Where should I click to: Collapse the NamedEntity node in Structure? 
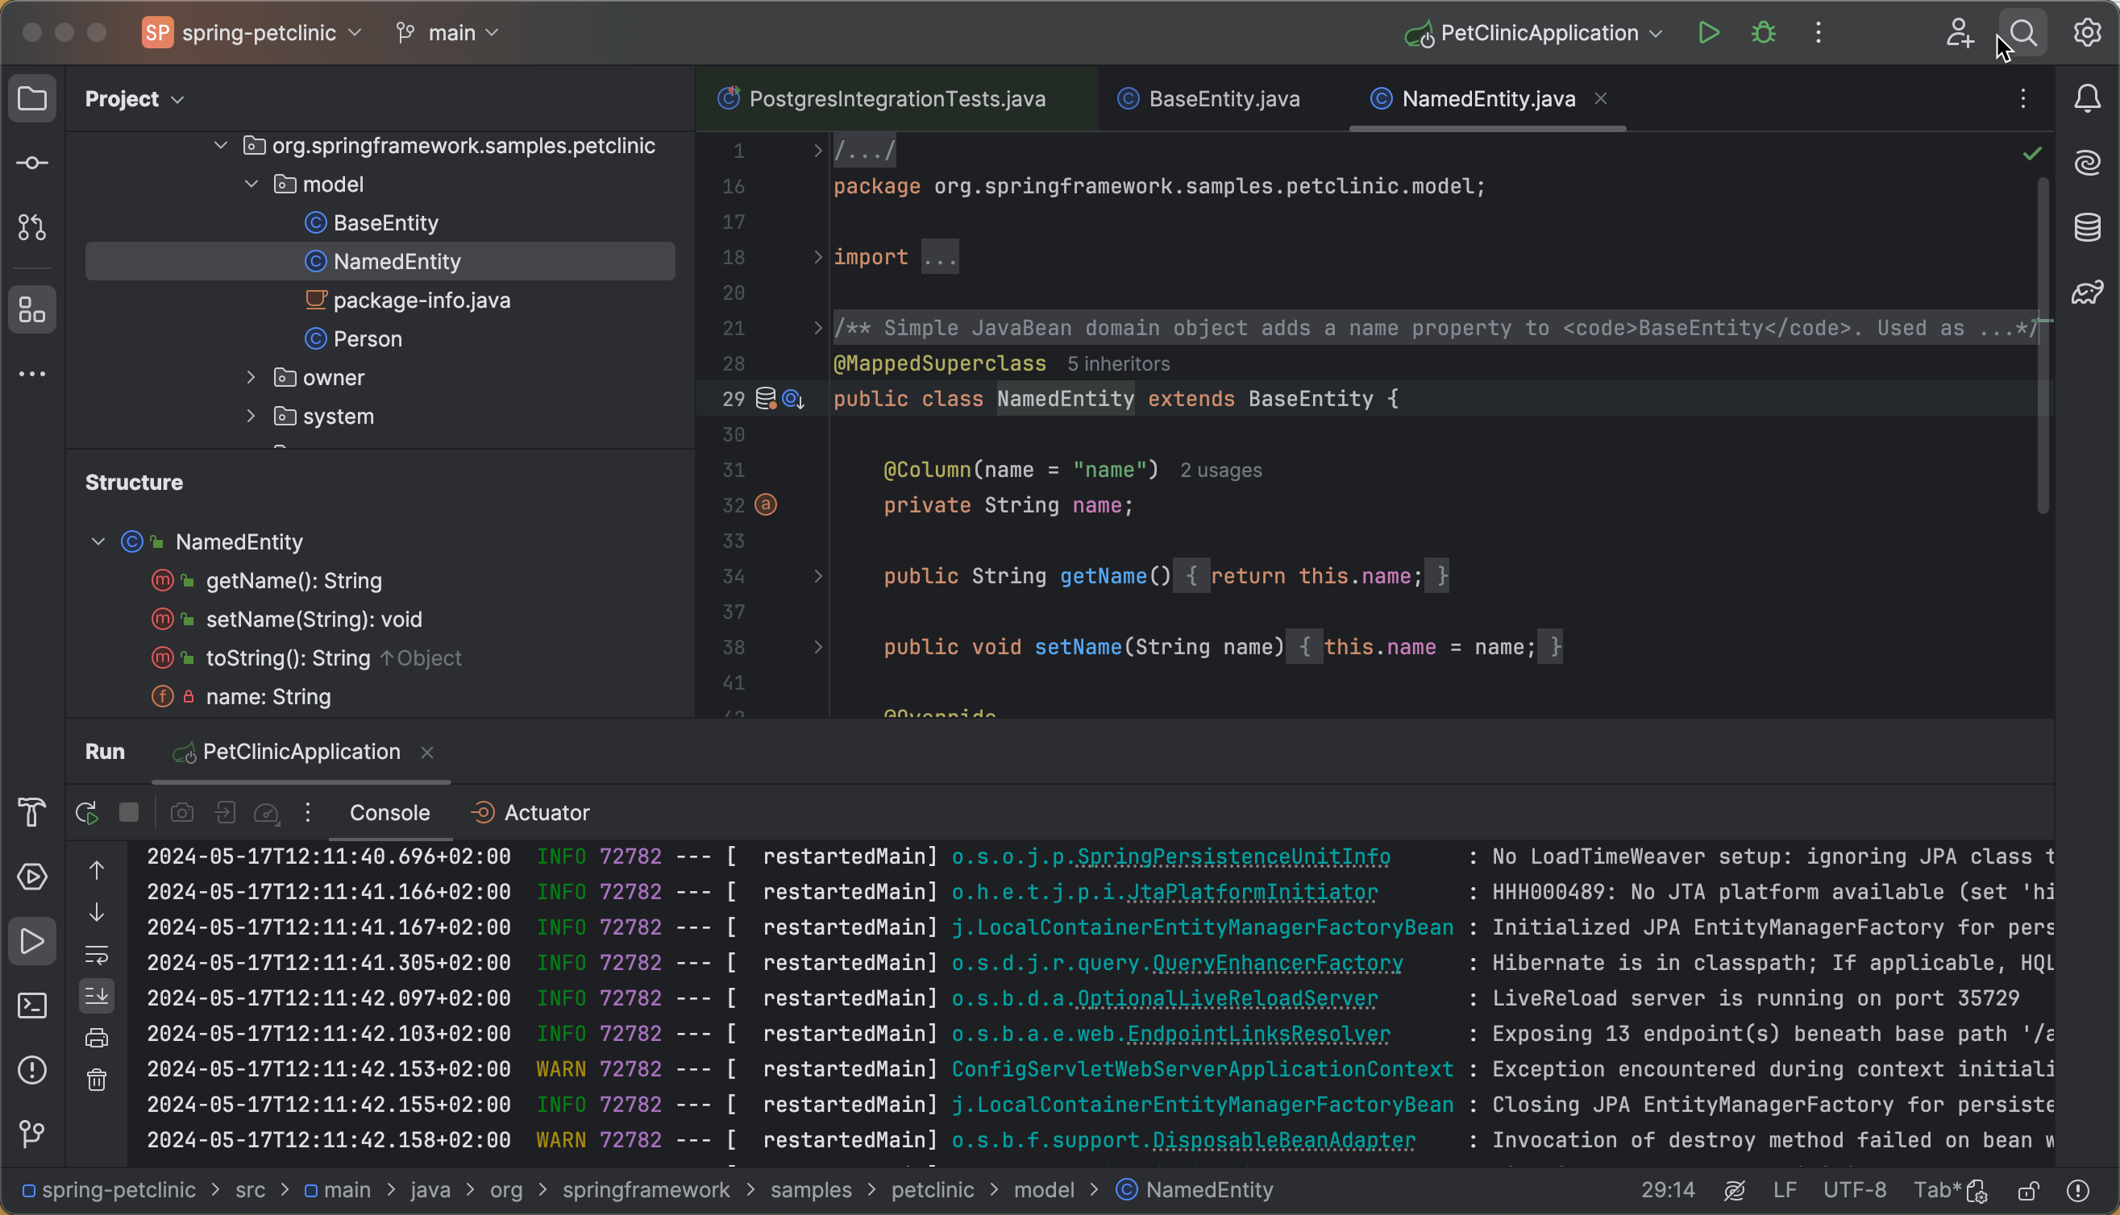[97, 541]
